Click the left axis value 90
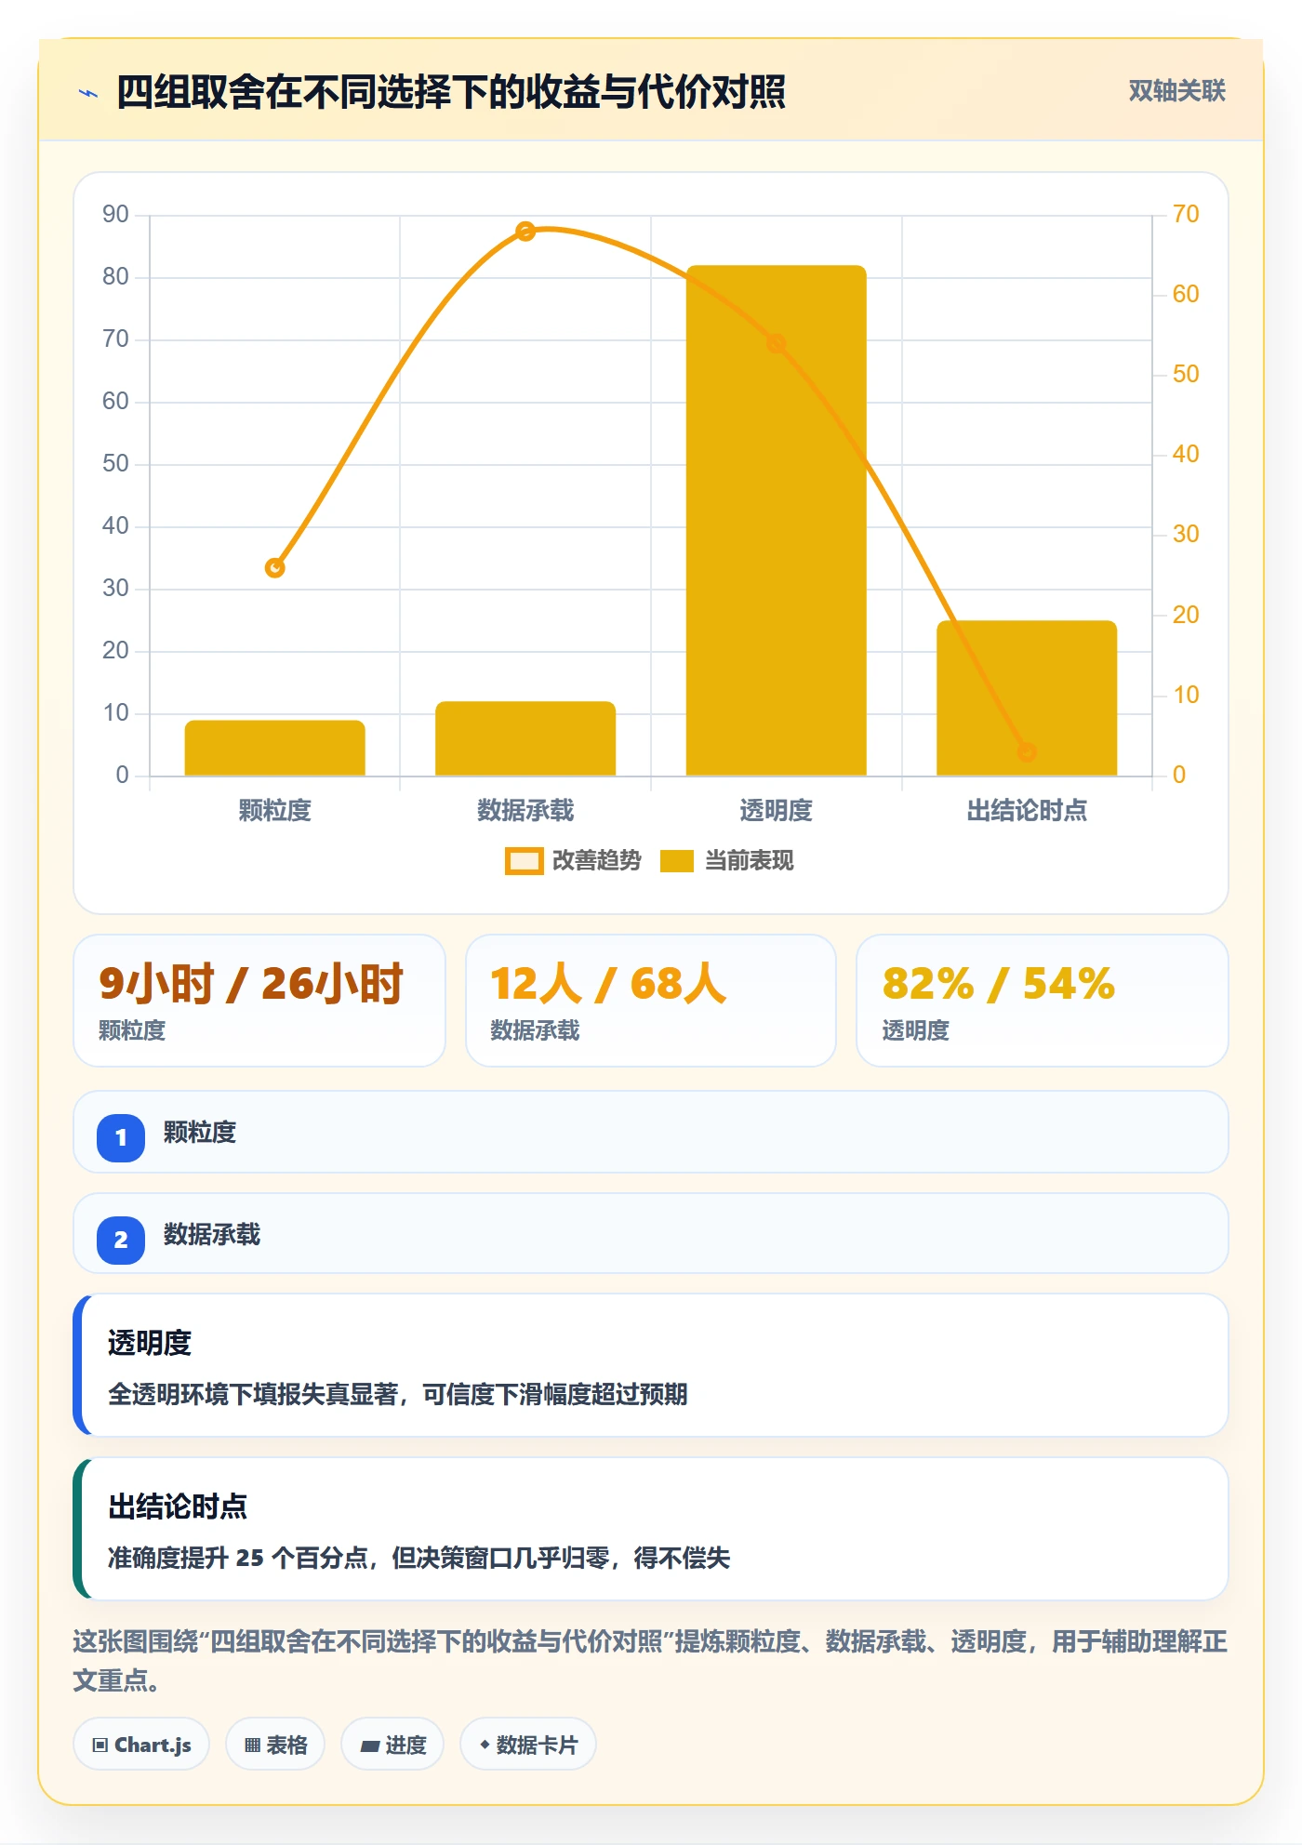Image resolution: width=1302 pixels, height=1845 pixels. [x=115, y=215]
